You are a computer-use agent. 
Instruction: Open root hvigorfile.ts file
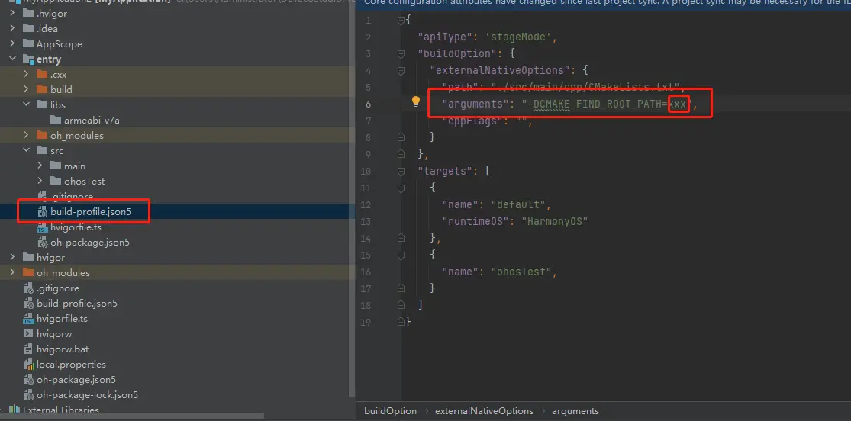pyautogui.click(x=62, y=319)
